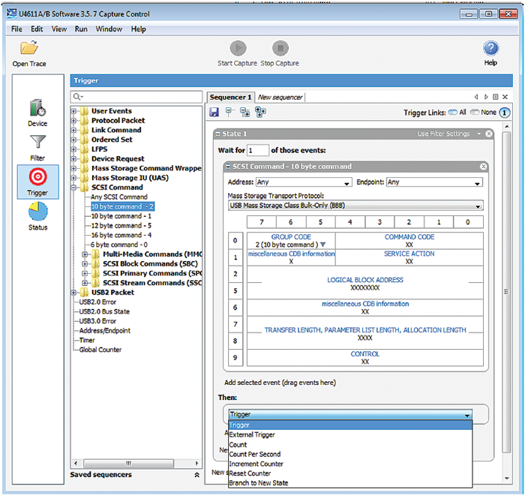Click Add selected event link
525x496 pixels.
[280, 383]
